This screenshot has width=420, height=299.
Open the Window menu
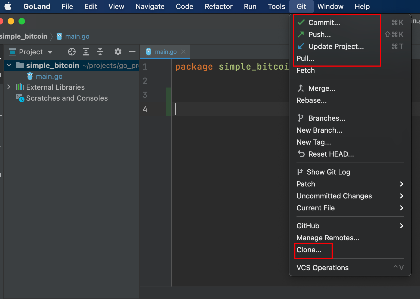(x=330, y=6)
